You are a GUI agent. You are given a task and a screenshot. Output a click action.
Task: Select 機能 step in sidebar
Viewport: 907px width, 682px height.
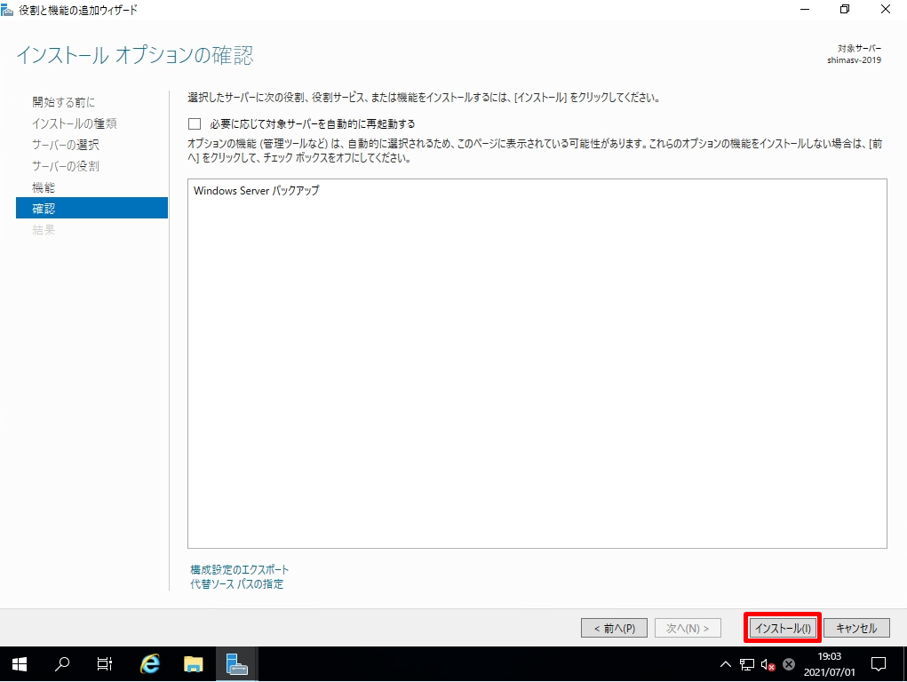[x=44, y=187]
